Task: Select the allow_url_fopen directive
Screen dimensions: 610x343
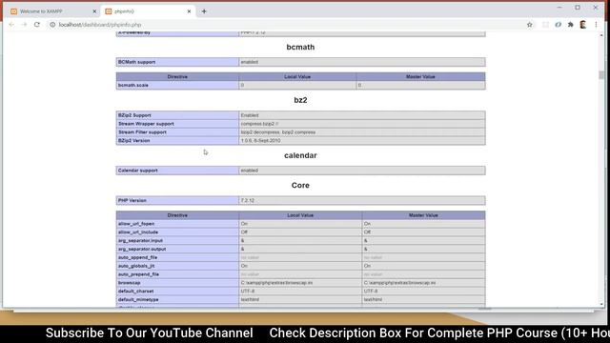Action: coord(136,224)
